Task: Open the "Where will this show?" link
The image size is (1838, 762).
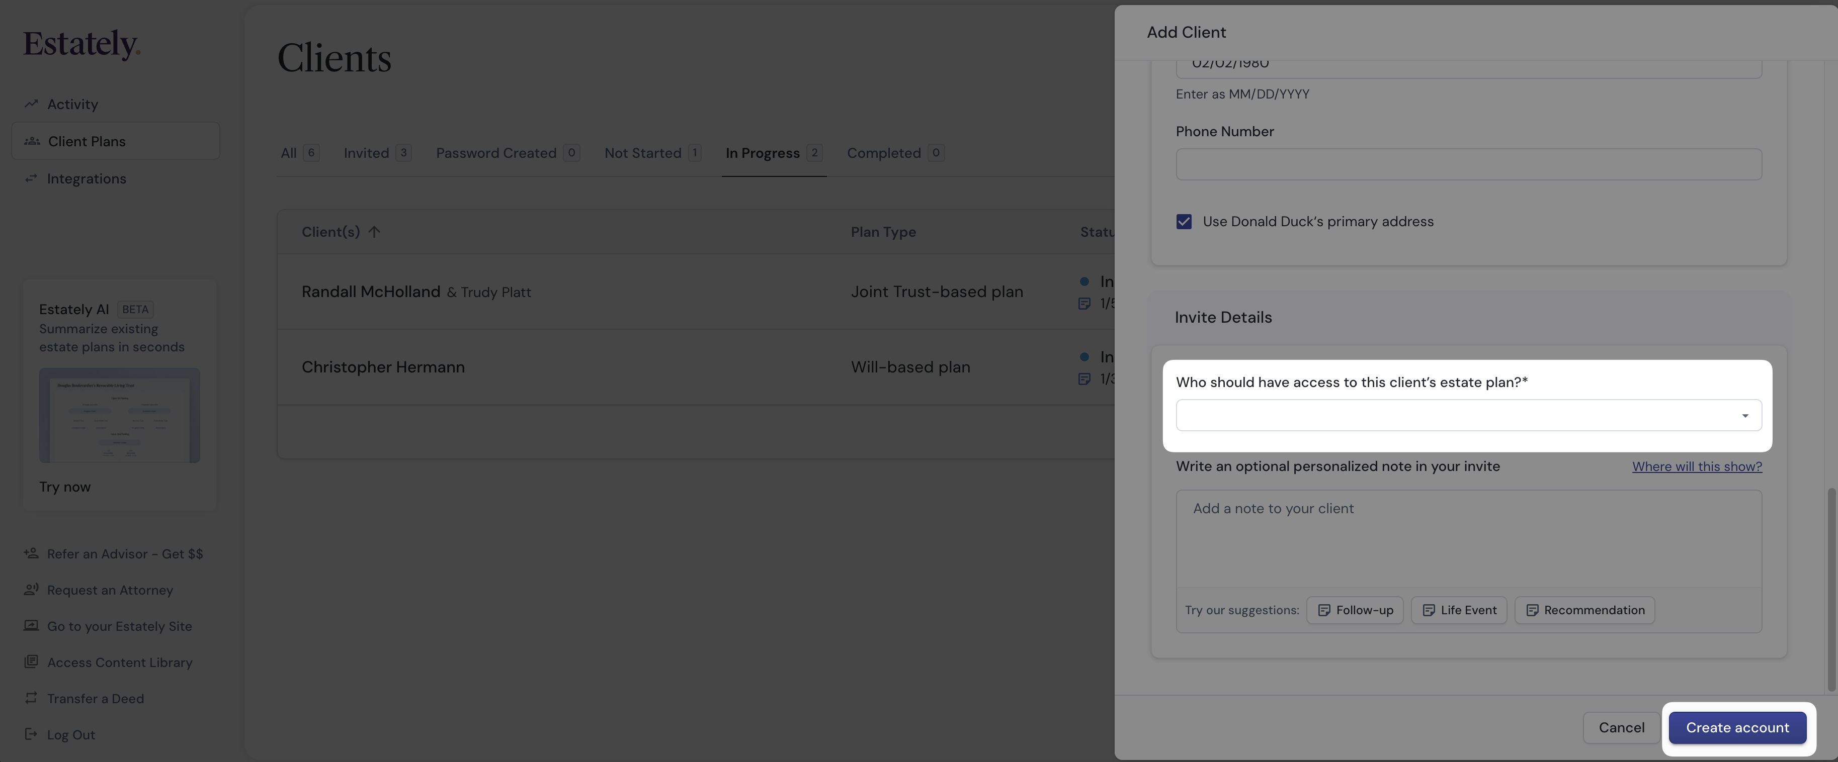Action: [1697, 466]
